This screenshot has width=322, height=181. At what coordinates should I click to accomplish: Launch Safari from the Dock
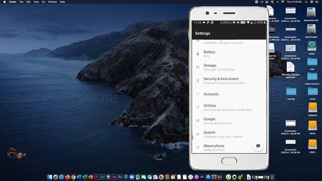[x=61, y=177]
